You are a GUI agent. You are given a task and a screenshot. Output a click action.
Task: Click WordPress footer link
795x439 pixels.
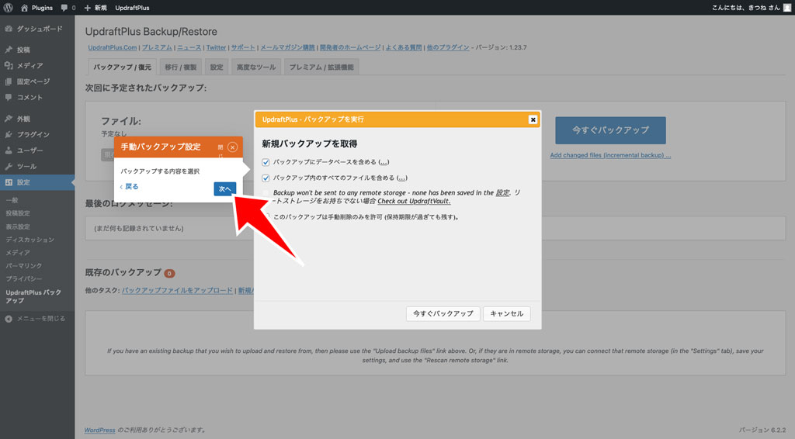[99, 430]
